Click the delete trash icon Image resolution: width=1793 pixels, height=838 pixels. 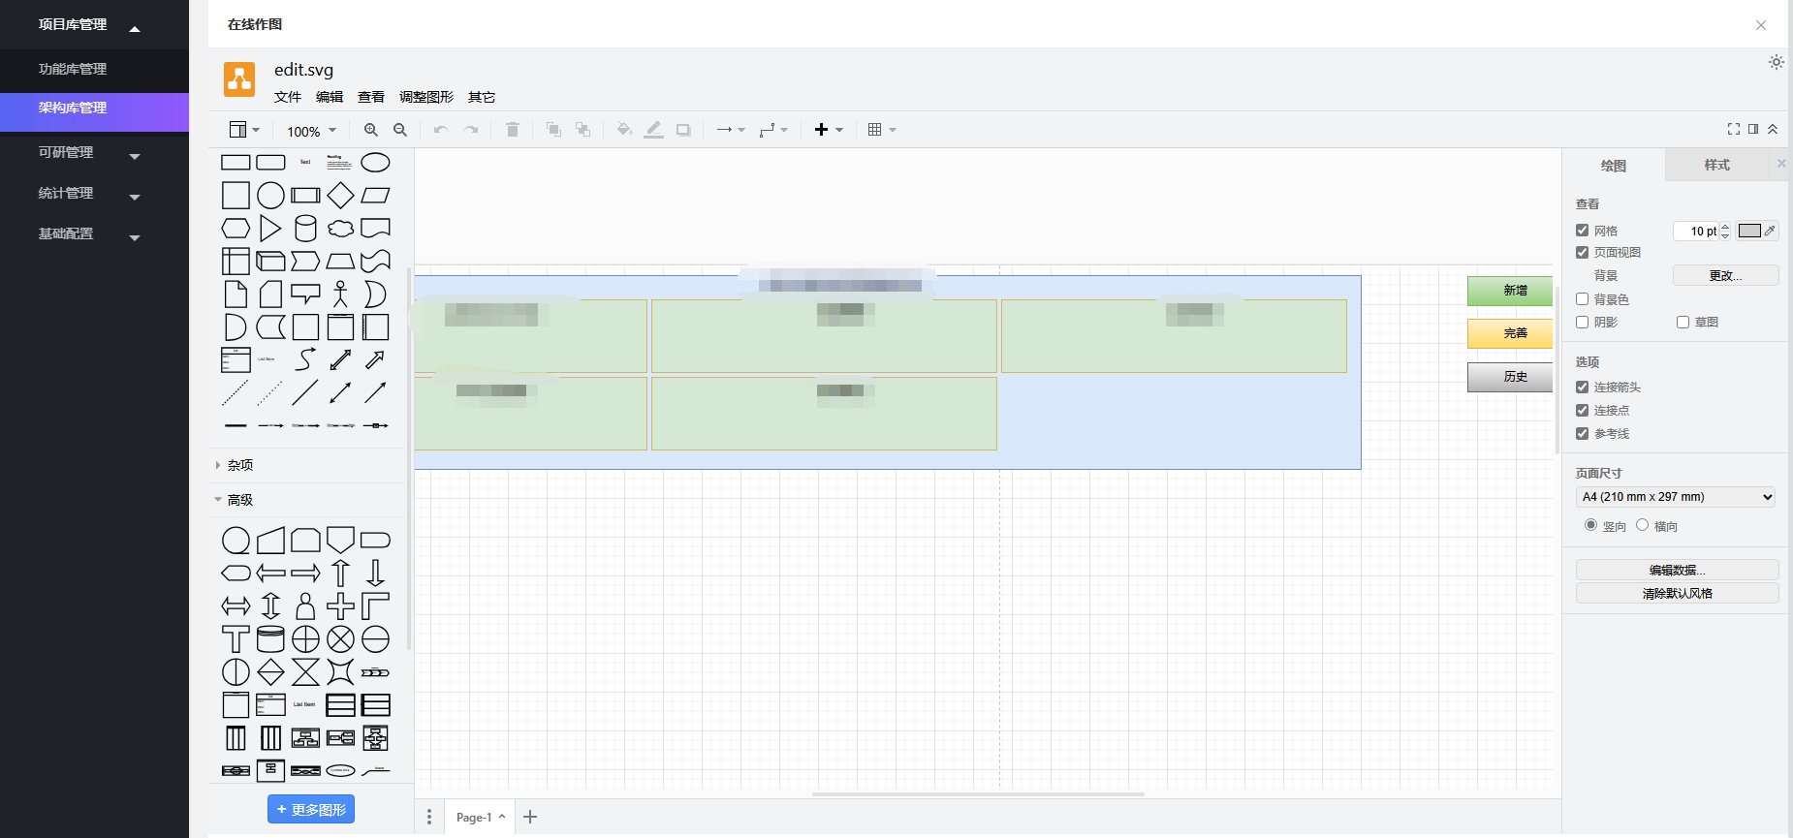point(513,130)
